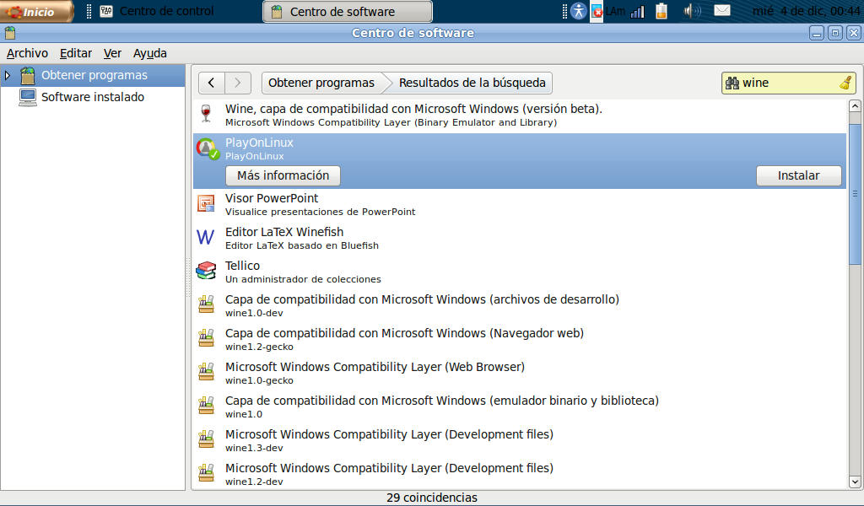The width and height of the screenshot is (864, 506).
Task: Click the wine search field
Action: [788, 83]
